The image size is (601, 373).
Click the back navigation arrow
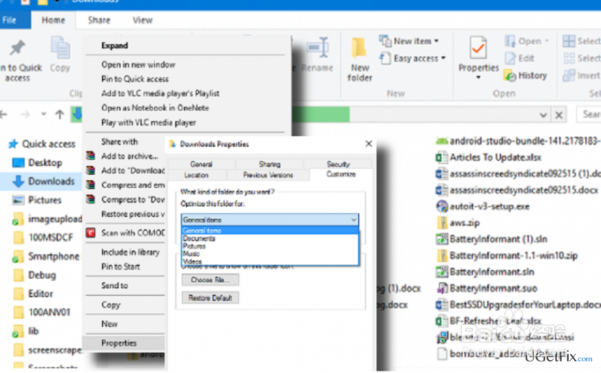(4, 114)
